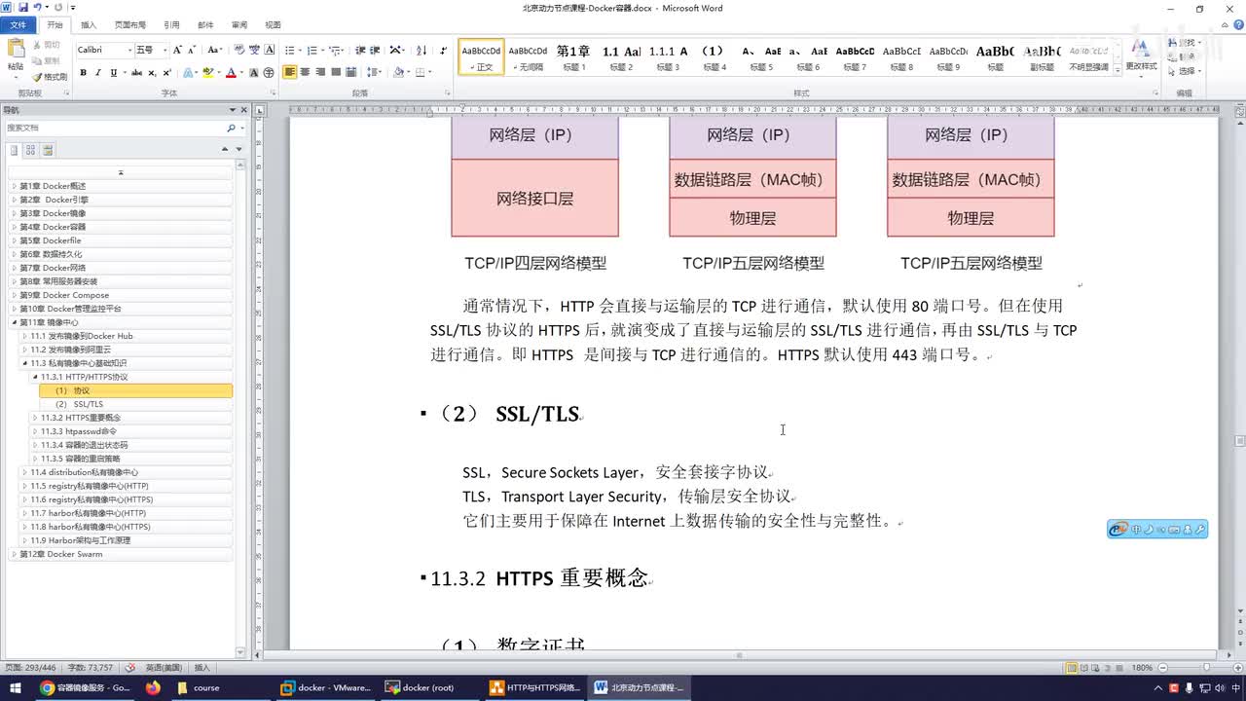Apply the 标题 1 style
This screenshot has height=701, width=1246.
tap(573, 57)
